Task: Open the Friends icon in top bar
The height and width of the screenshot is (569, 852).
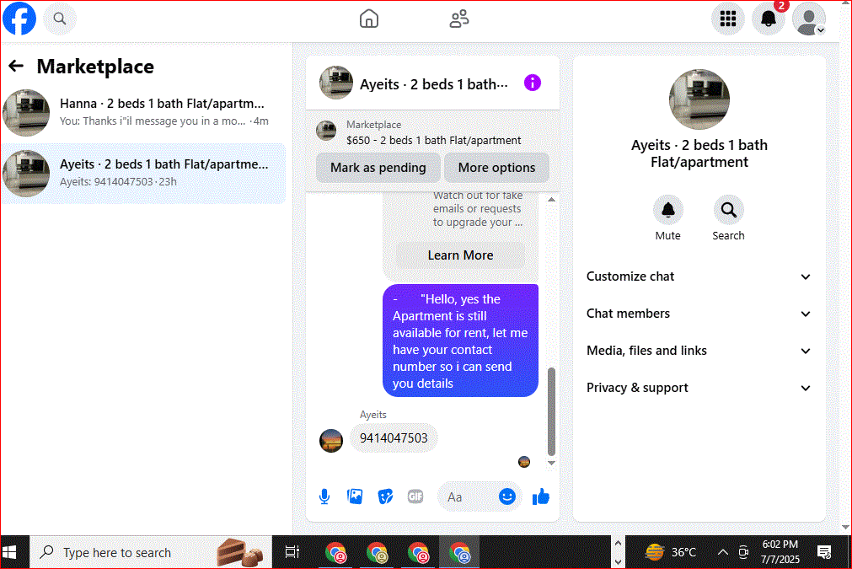Action: 459,19
